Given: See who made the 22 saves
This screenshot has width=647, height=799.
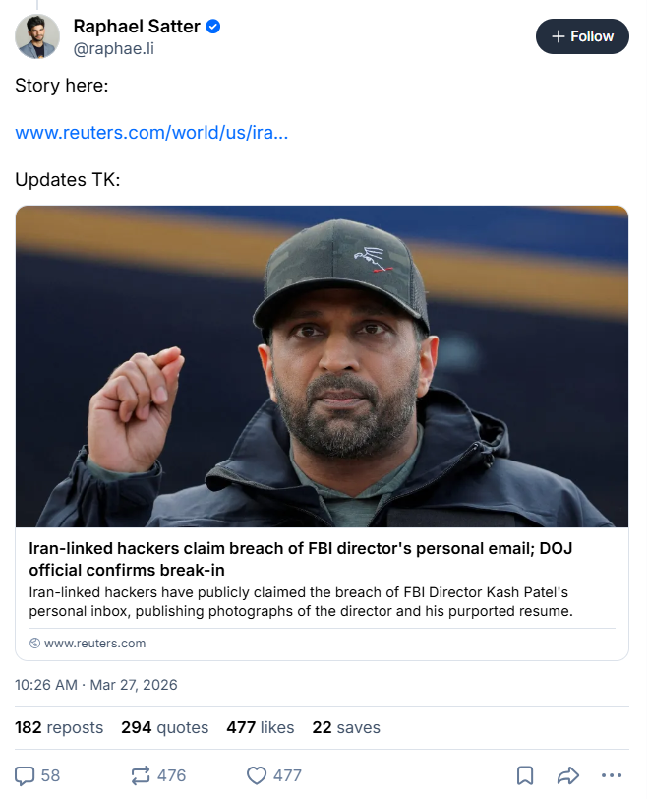Looking at the screenshot, I should tap(346, 727).
